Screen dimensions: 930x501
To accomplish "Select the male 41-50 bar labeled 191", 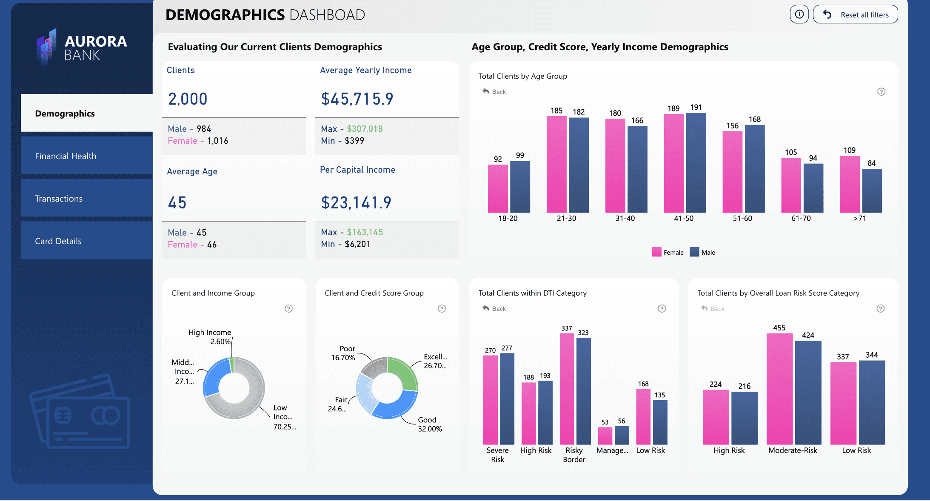I will (x=696, y=162).
